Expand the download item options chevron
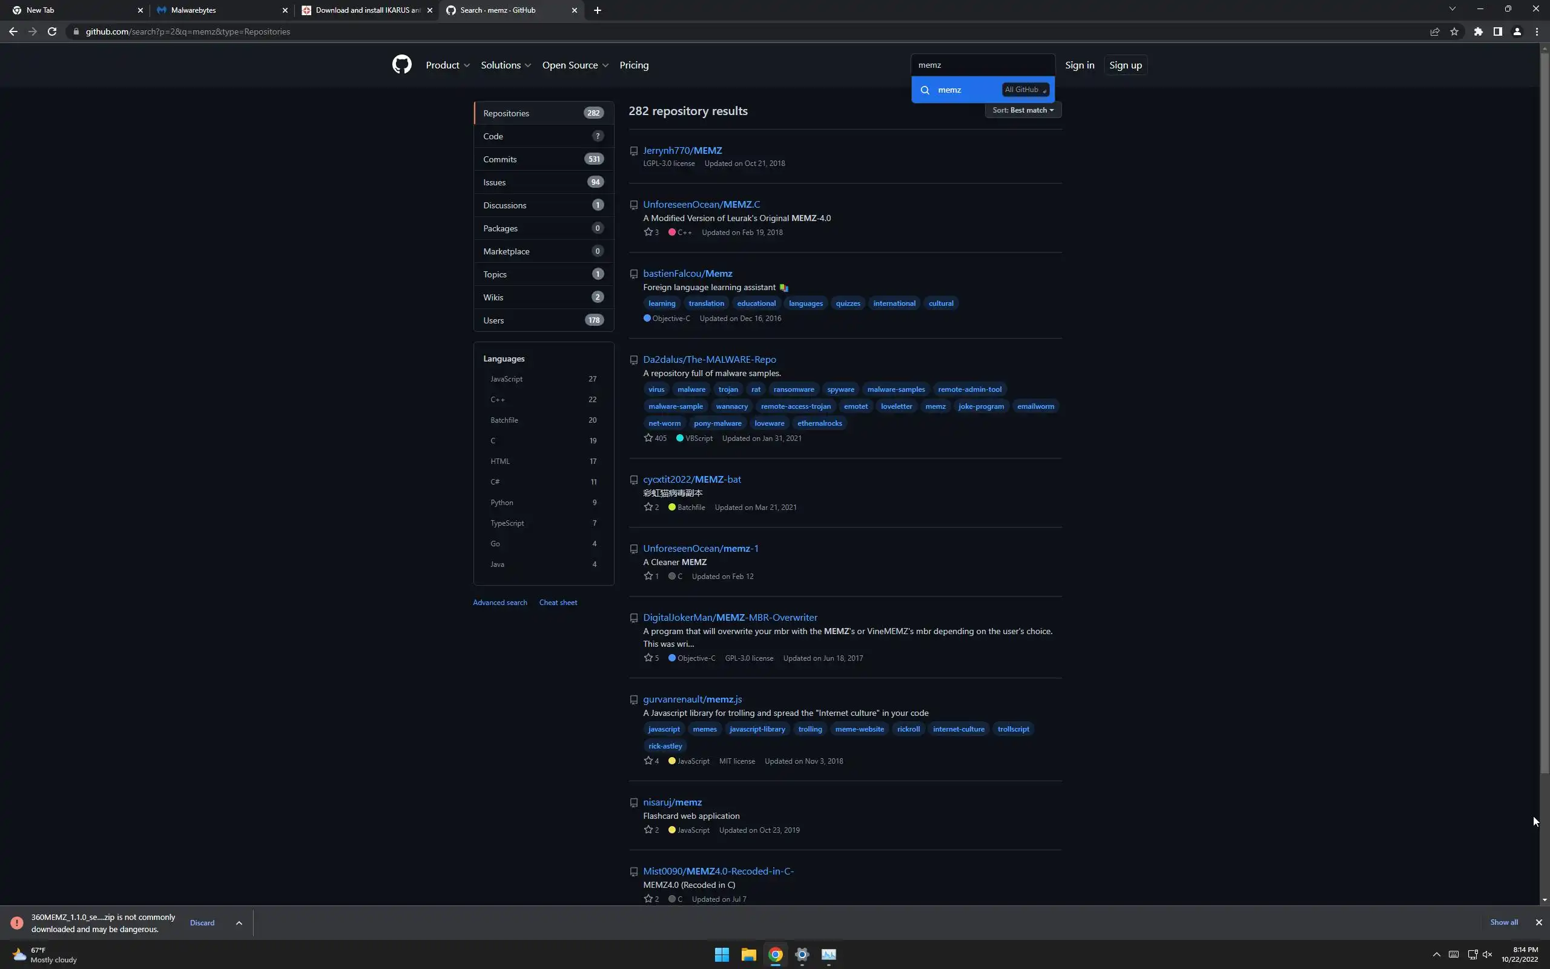The image size is (1550, 969). tap(239, 923)
